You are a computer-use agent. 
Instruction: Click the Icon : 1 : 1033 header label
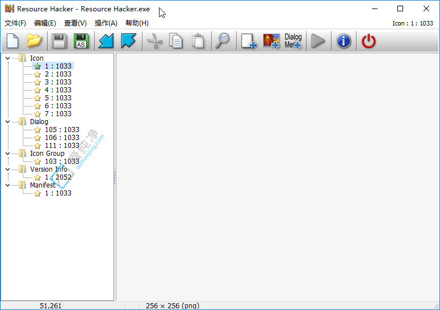pyautogui.click(x=413, y=23)
